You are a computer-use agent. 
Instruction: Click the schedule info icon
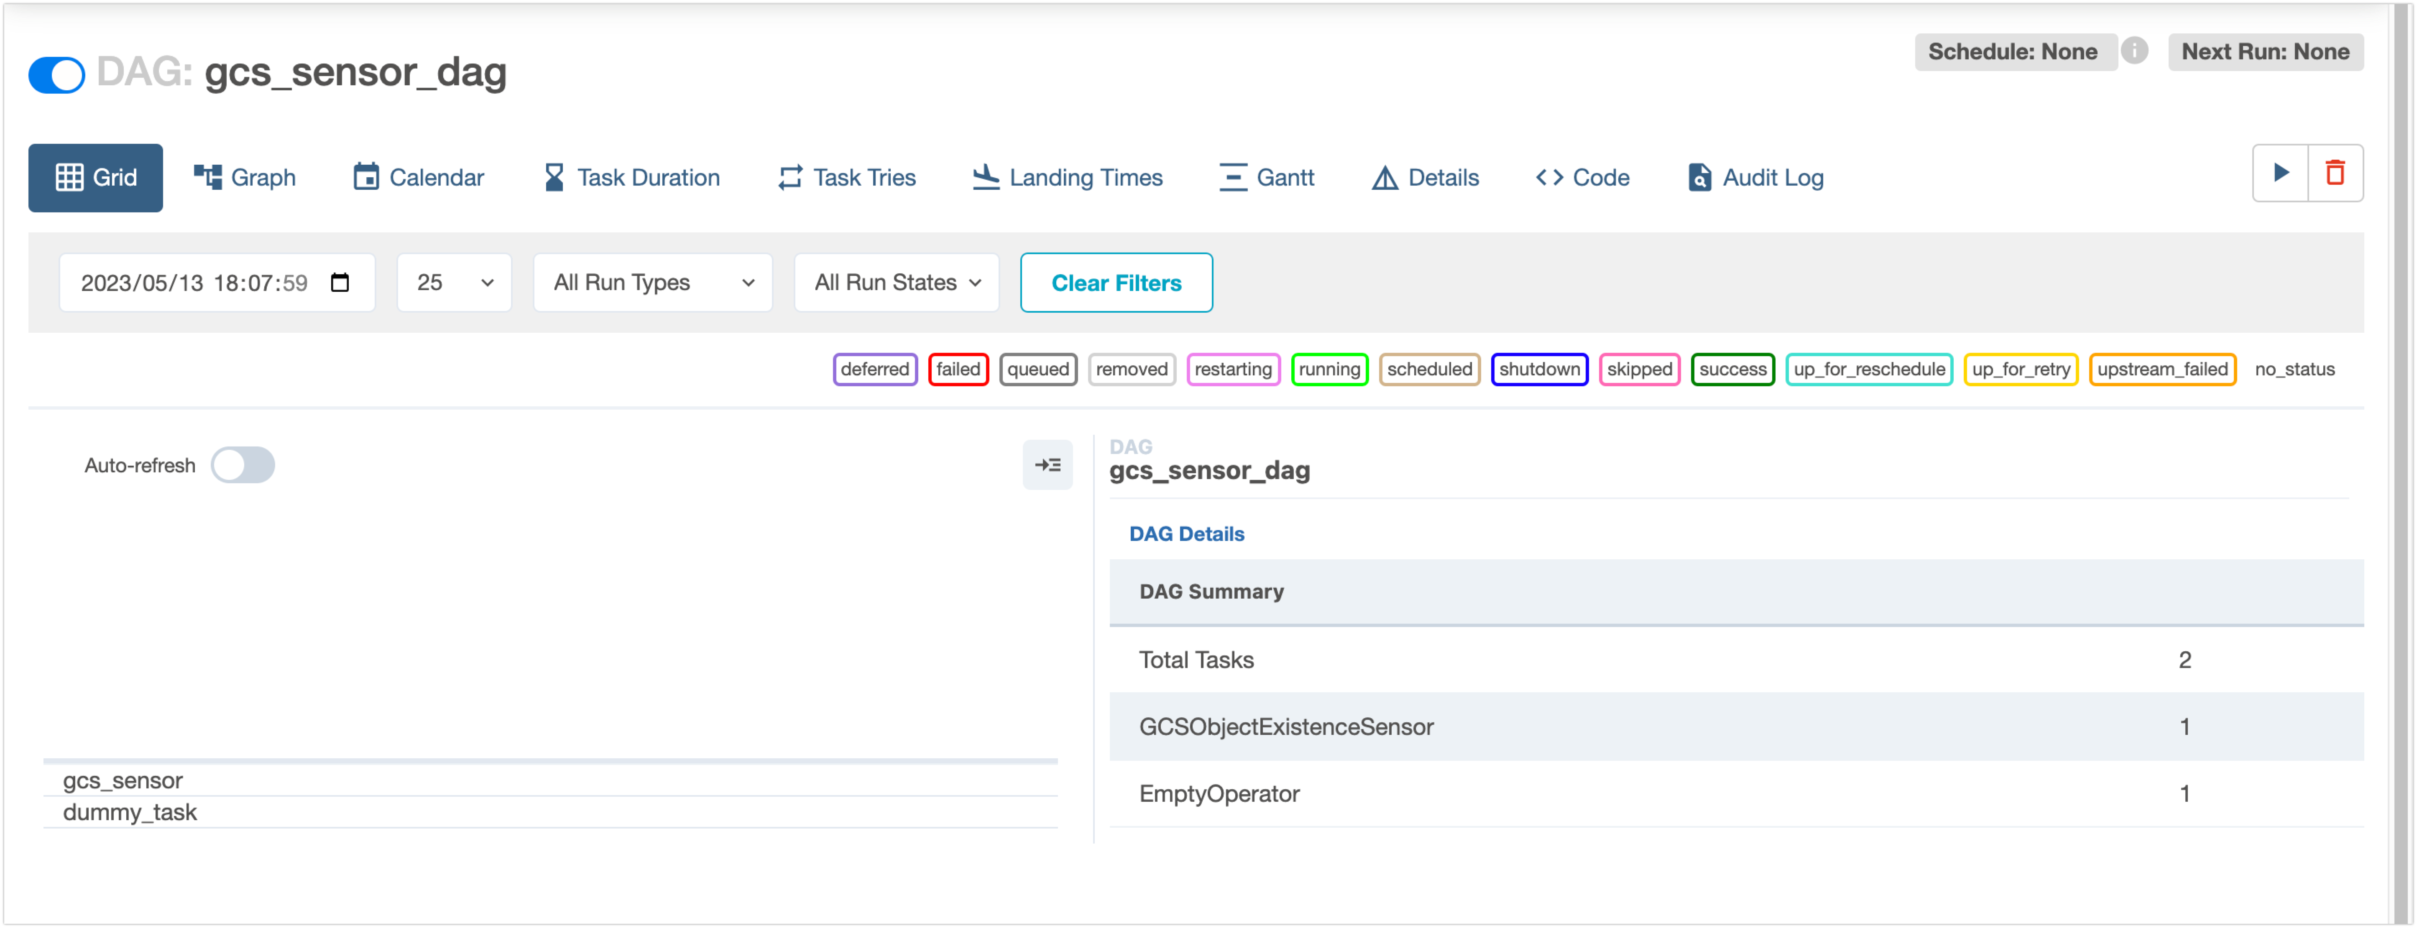pyautogui.click(x=2135, y=51)
